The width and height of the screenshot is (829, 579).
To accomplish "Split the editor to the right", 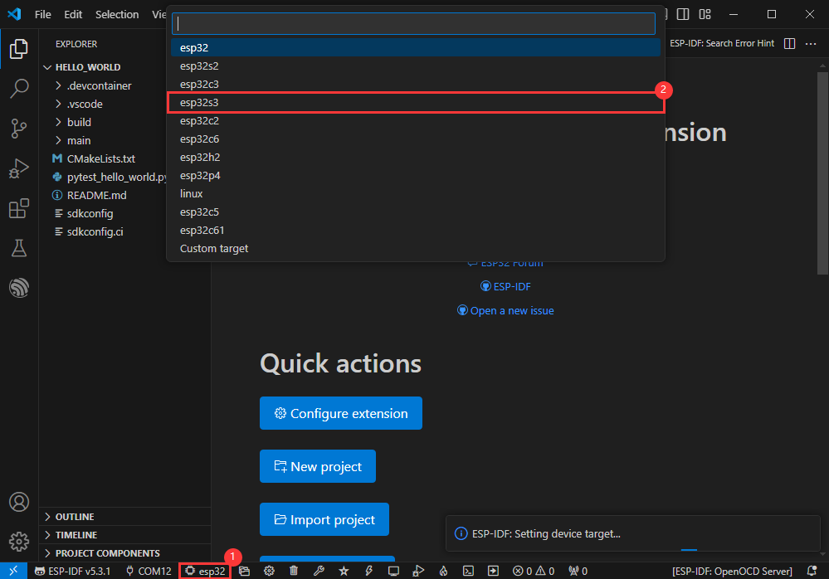I will [x=789, y=43].
